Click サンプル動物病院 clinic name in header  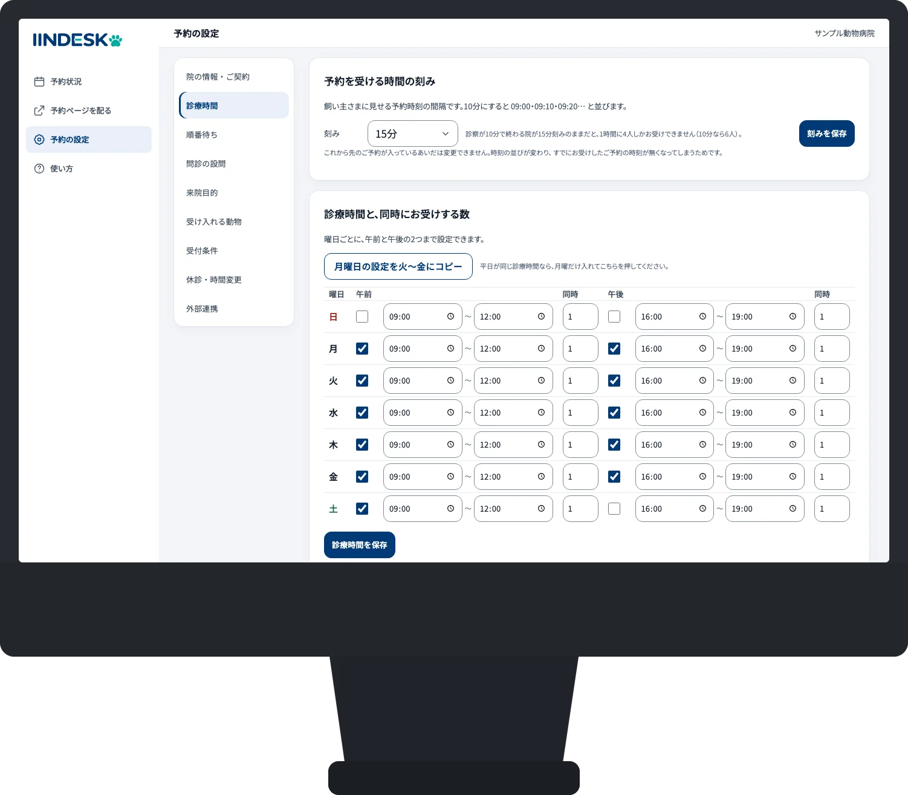point(844,33)
